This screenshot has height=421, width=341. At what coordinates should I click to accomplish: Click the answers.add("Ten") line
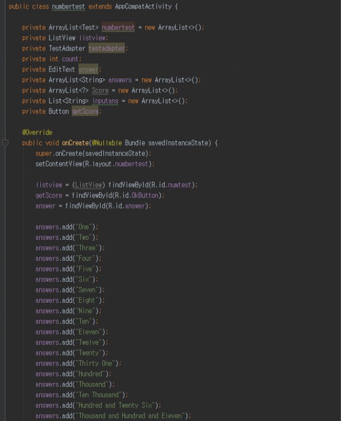tap(66, 322)
